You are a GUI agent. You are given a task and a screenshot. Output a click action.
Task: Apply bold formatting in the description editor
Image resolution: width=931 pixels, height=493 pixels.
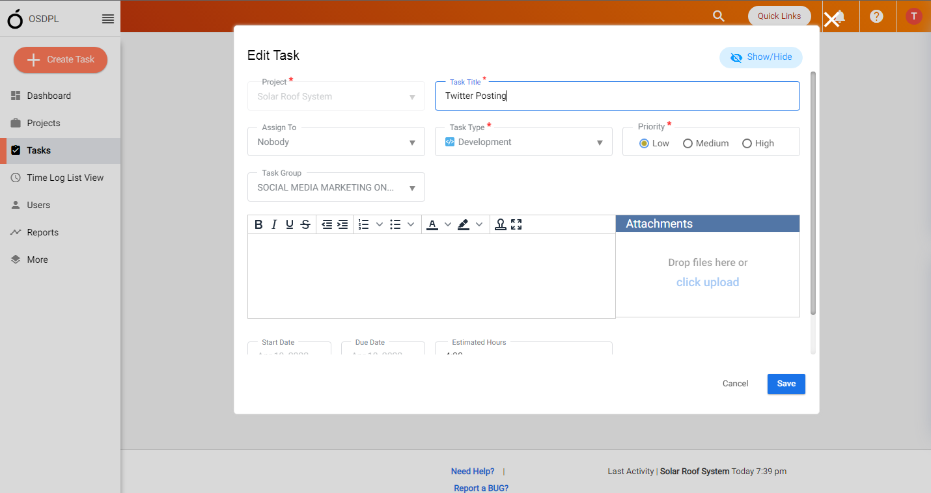(258, 224)
